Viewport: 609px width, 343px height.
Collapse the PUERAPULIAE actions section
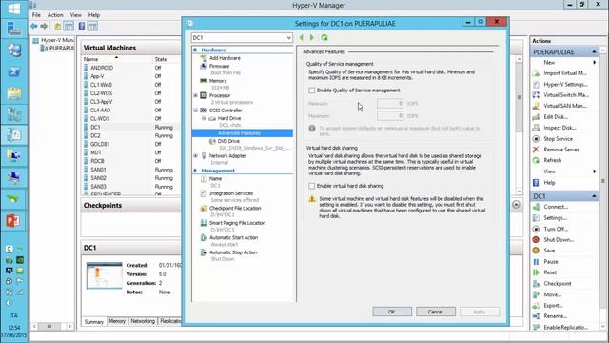tap(594, 52)
